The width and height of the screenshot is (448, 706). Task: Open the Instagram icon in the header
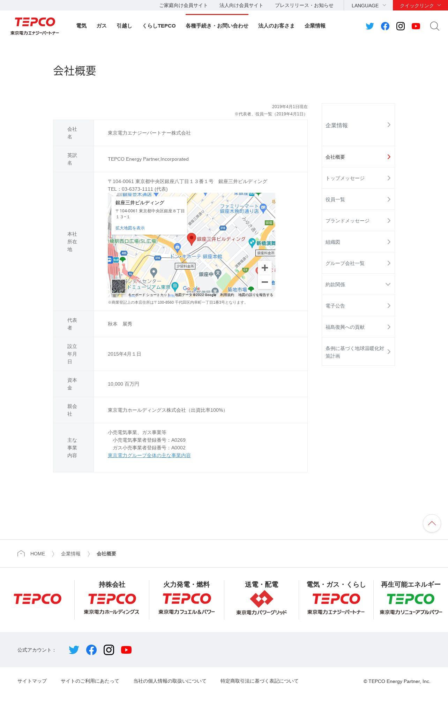pyautogui.click(x=401, y=26)
